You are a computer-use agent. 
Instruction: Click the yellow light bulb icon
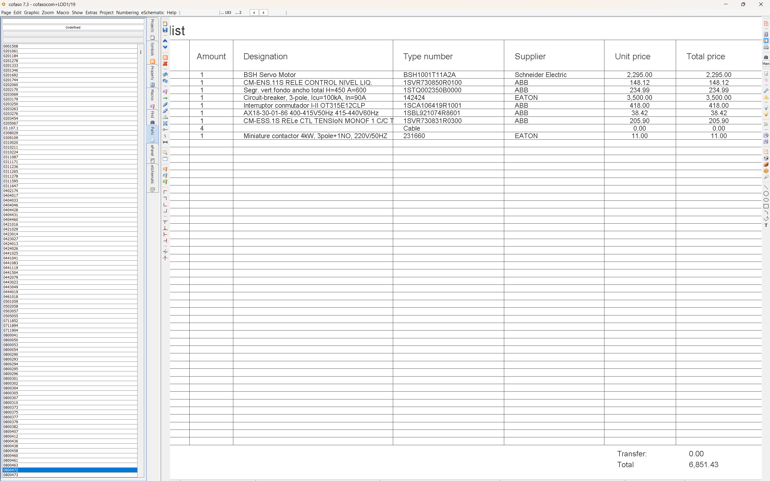tap(766, 114)
